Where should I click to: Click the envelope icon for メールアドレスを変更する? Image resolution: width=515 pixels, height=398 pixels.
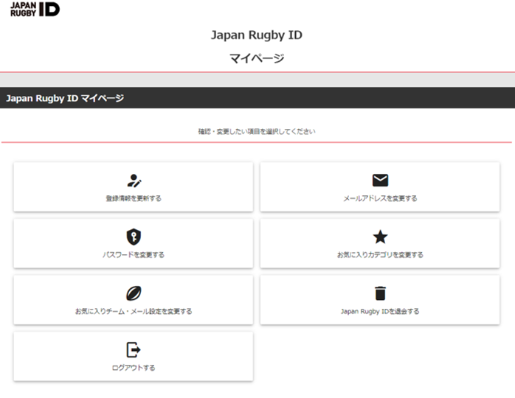click(x=380, y=181)
